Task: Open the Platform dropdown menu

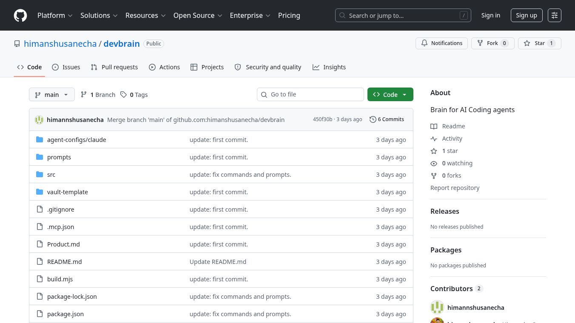Action: click(55, 15)
